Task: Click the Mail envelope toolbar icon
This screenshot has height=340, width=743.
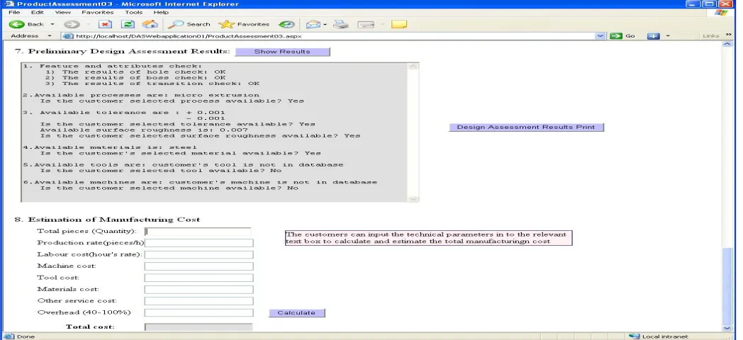Action: pyautogui.click(x=313, y=24)
